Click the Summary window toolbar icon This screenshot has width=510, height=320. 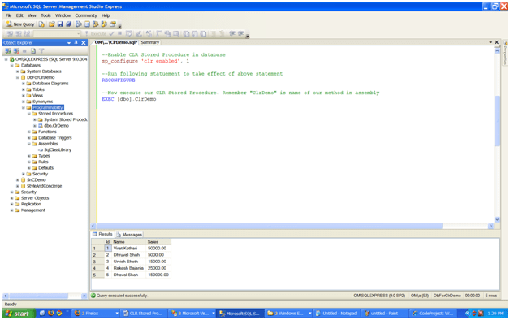click(x=87, y=24)
